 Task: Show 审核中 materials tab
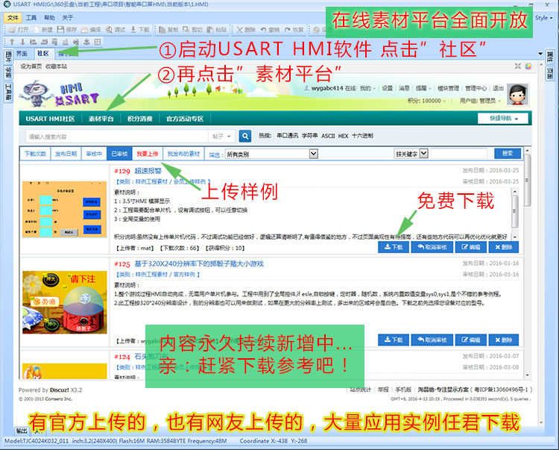94,154
